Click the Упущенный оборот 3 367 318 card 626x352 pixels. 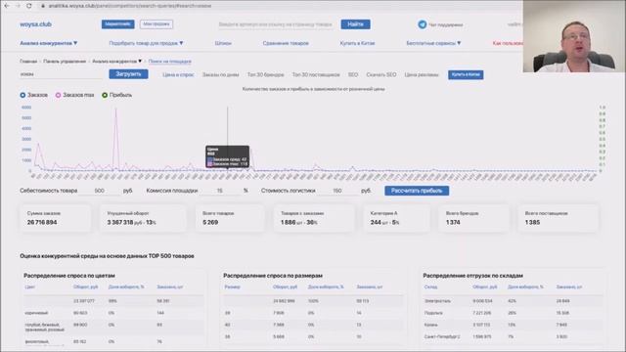click(x=143, y=218)
